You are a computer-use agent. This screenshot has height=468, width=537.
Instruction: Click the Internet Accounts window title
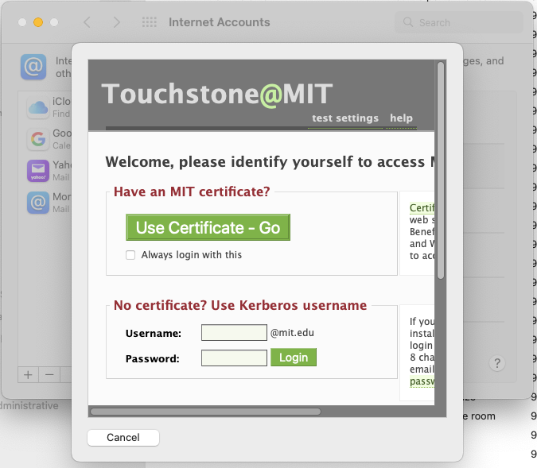pyautogui.click(x=220, y=22)
